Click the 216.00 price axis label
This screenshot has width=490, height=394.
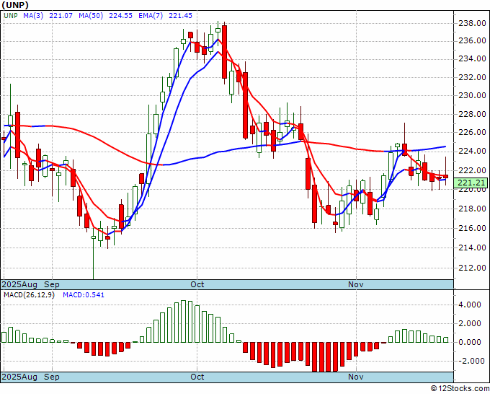click(x=472, y=228)
